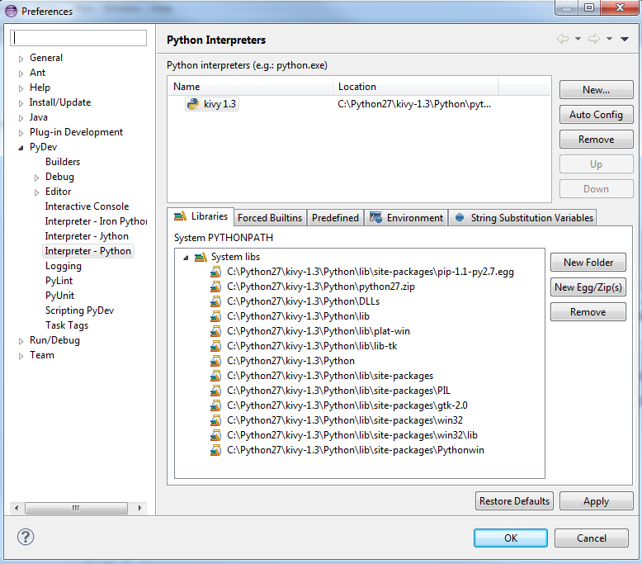
Task: Expand the Run/Debug node
Action: tap(21, 341)
